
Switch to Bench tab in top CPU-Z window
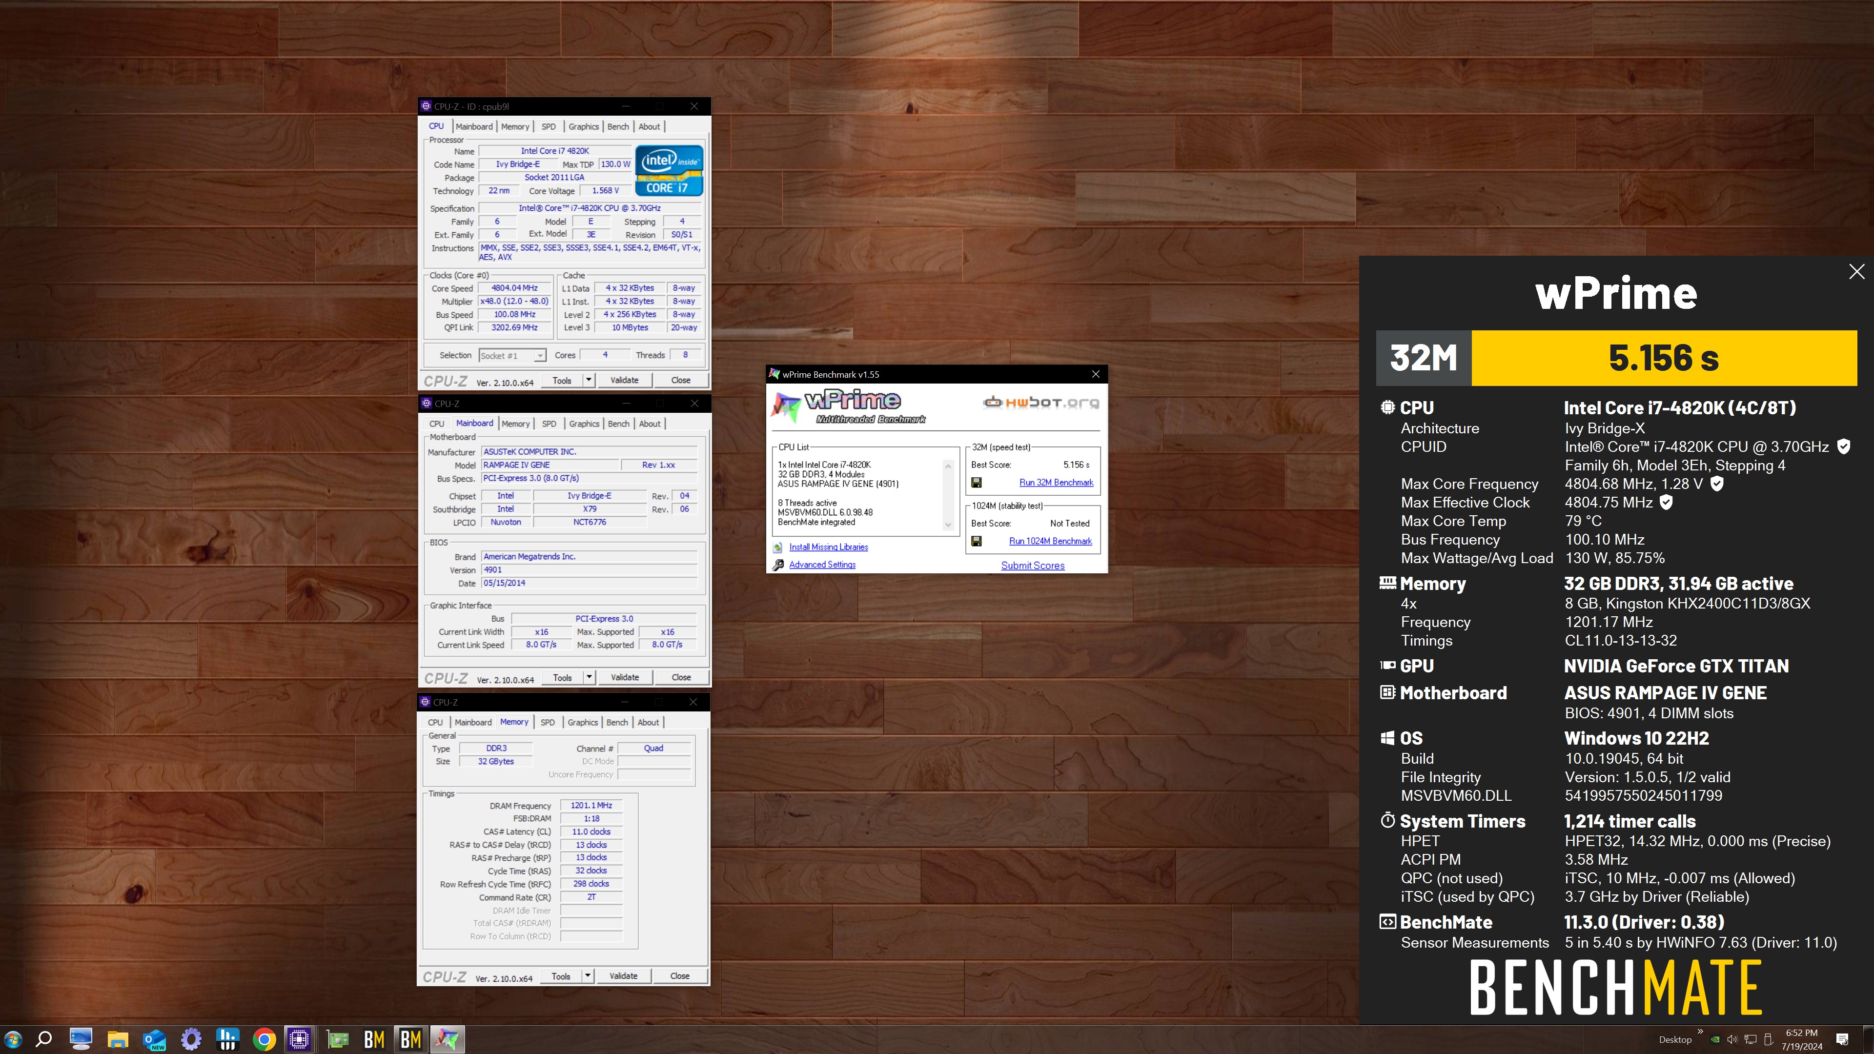pyautogui.click(x=618, y=126)
